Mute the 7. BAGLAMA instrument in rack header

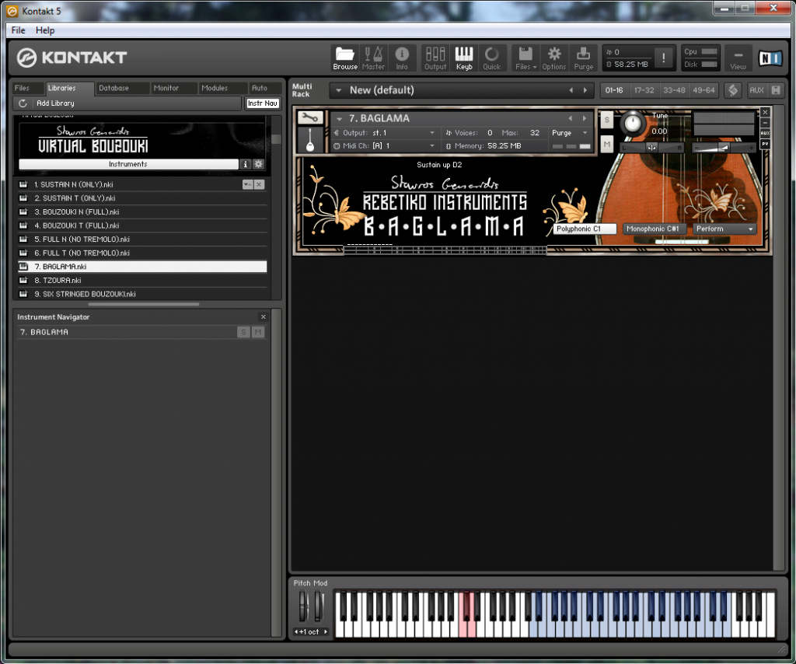pos(606,144)
